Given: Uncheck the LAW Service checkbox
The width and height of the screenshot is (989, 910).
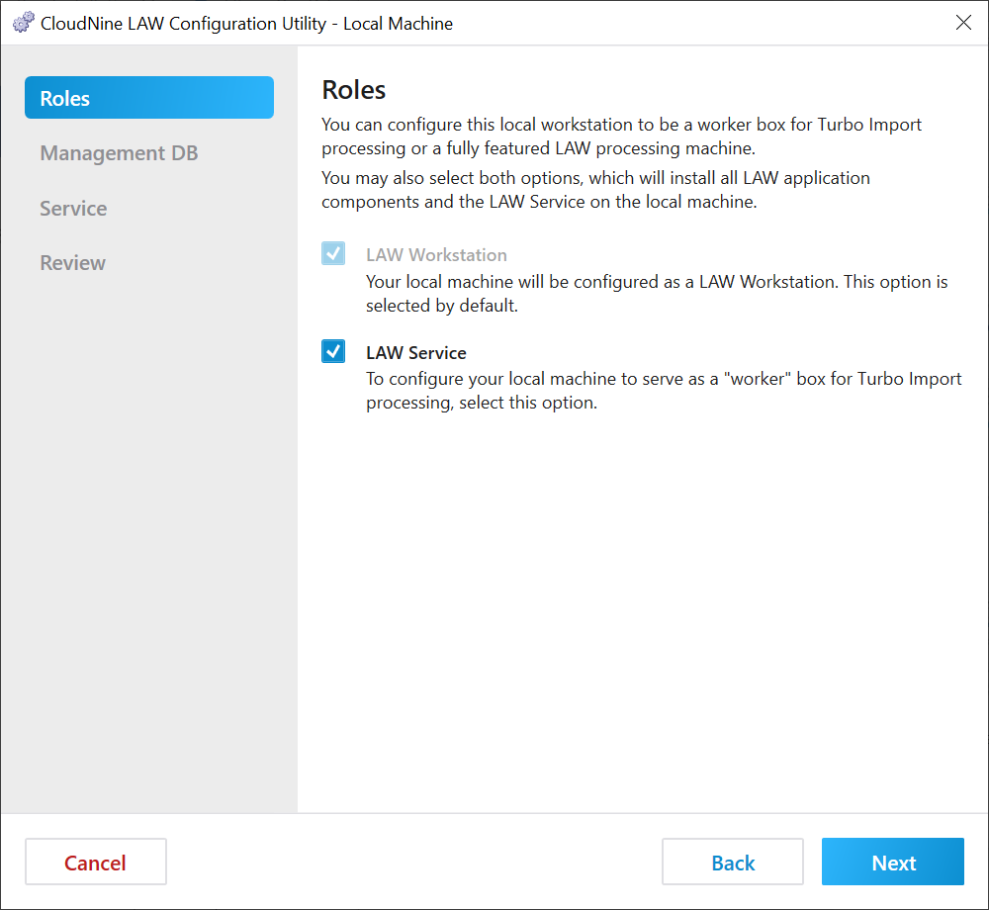Looking at the screenshot, I should coord(333,351).
